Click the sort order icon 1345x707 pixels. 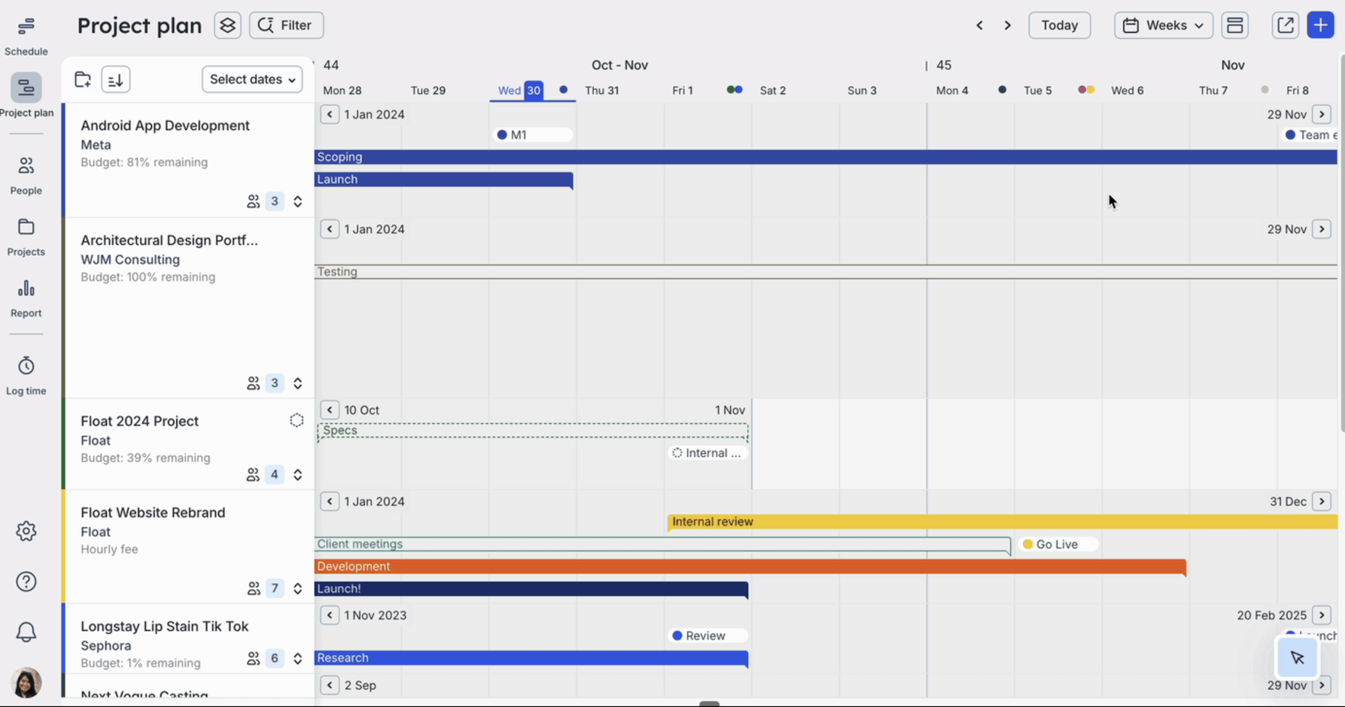pos(116,80)
